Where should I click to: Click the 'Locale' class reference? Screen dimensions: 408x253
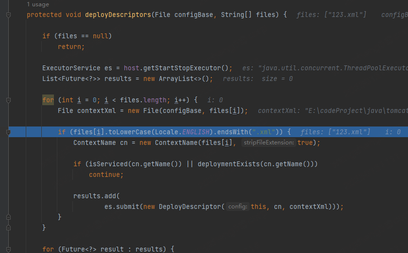coord(167,132)
